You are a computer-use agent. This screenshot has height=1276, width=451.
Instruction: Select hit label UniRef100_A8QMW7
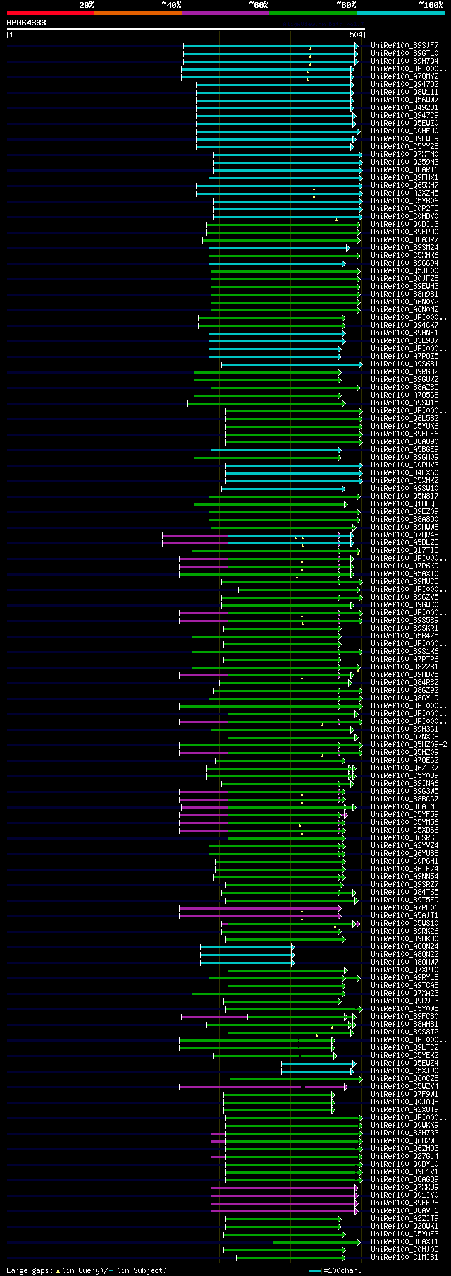click(x=404, y=962)
